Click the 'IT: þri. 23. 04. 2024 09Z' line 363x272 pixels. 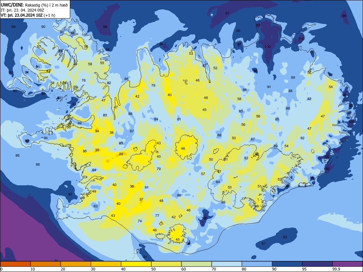coord(23,10)
